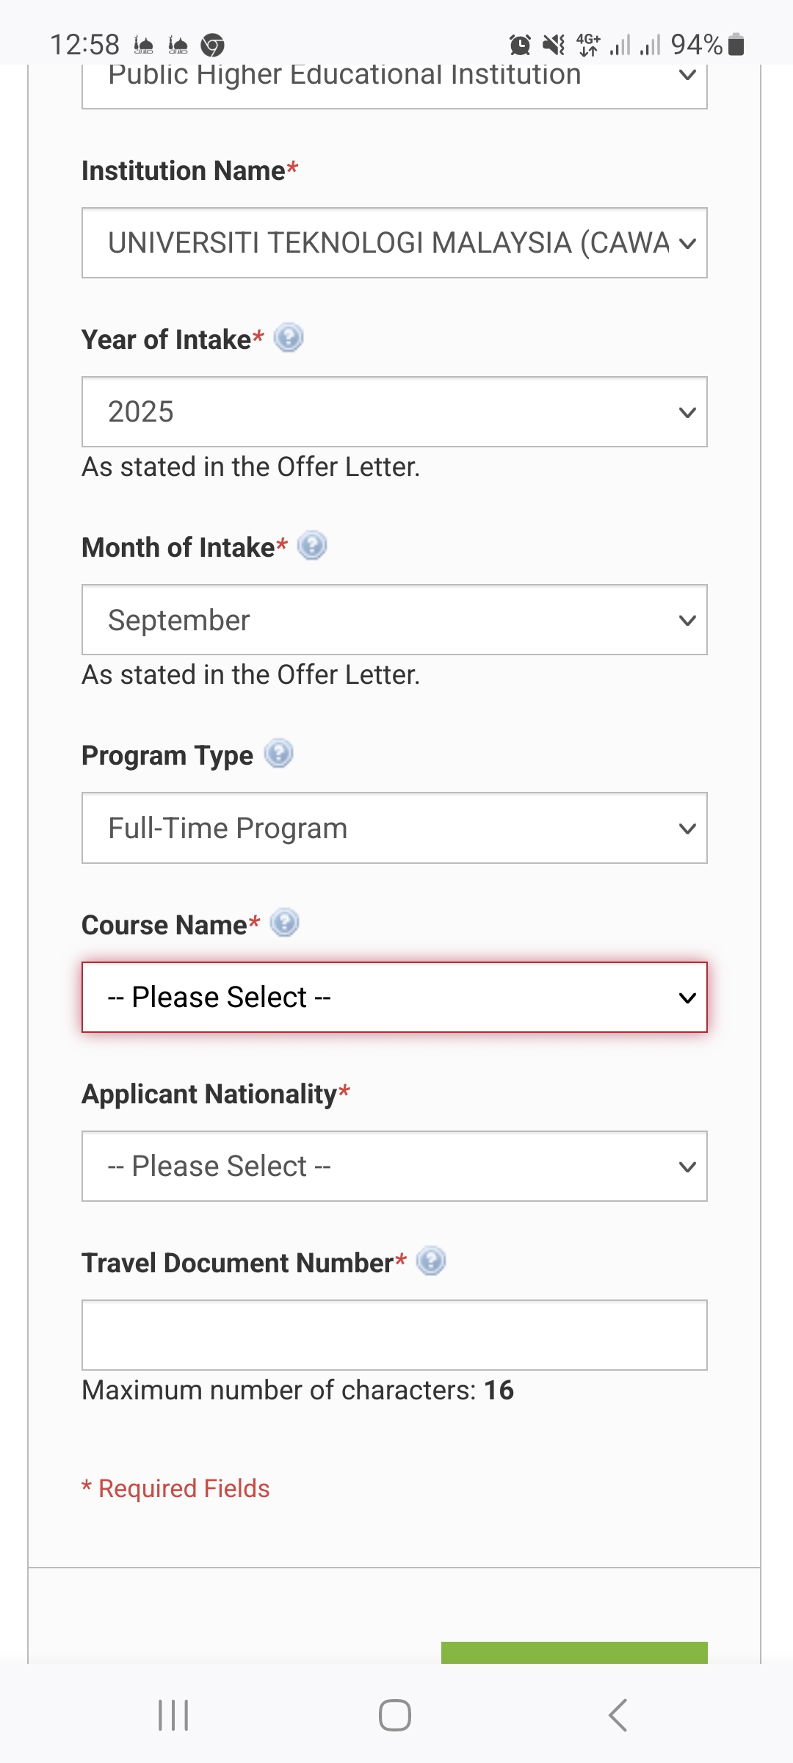Viewport: 793px width, 1763px height.
Task: Open Public Higher Educational Institution dropdown
Action: pos(394,82)
